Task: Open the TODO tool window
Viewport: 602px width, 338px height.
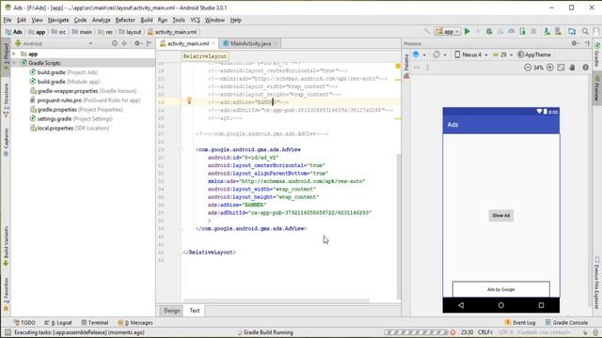Action: point(24,323)
